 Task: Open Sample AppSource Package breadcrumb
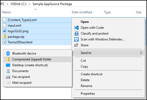[52, 4]
